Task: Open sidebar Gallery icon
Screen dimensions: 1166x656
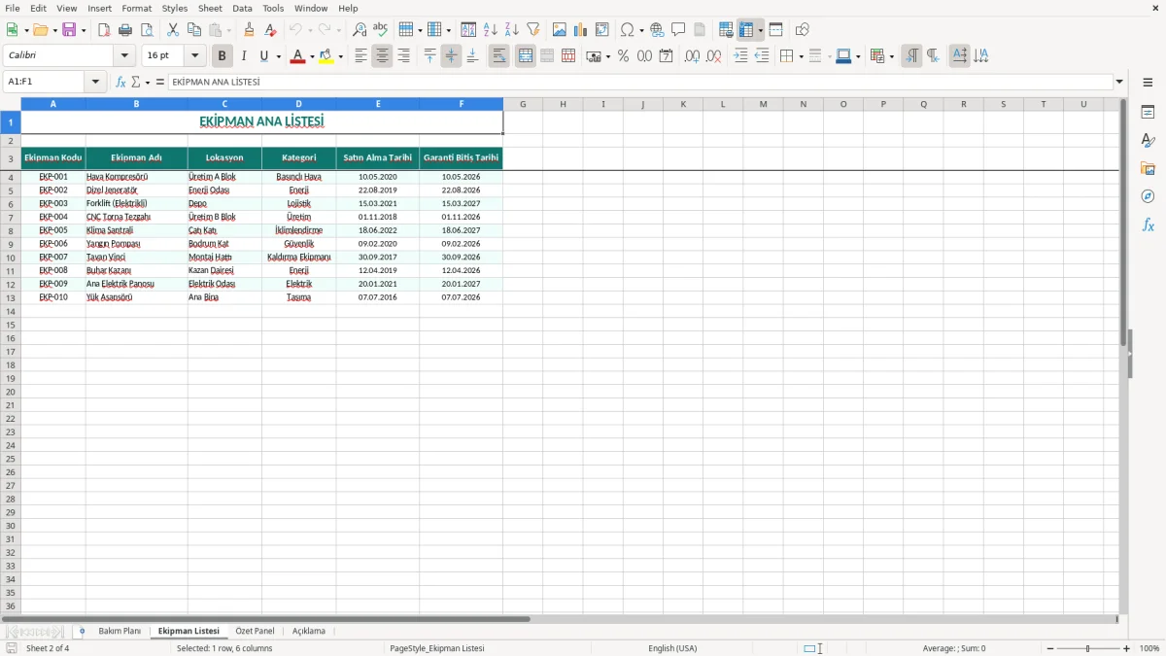Action: pos(1148,168)
